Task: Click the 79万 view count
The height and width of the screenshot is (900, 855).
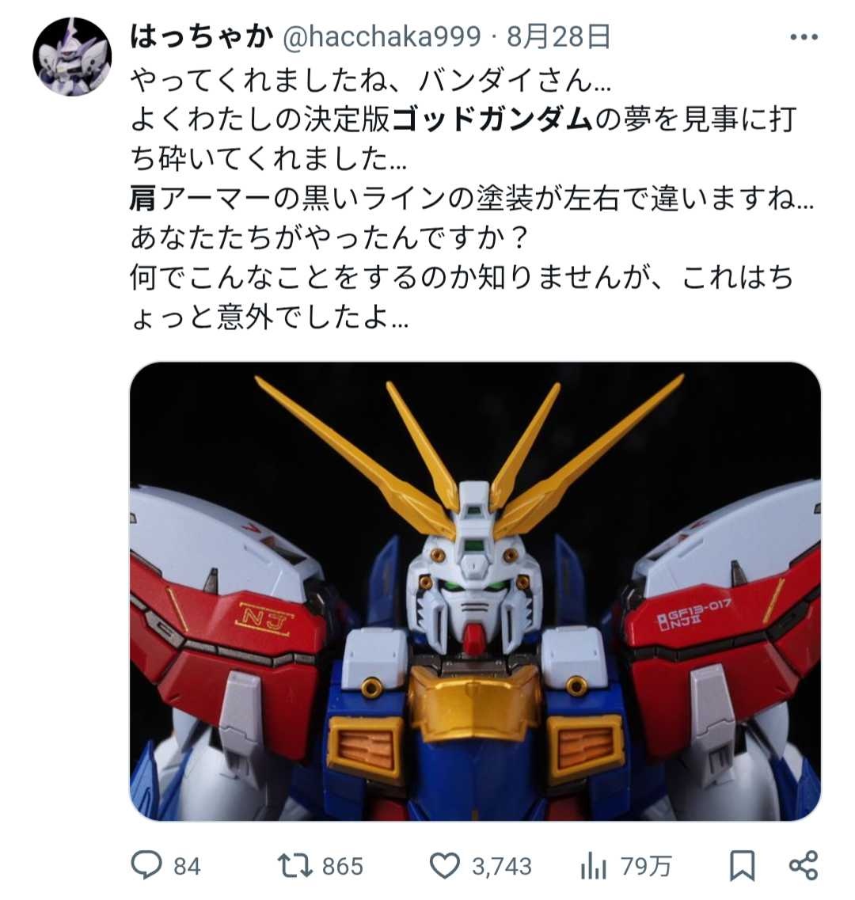Action: tap(645, 866)
